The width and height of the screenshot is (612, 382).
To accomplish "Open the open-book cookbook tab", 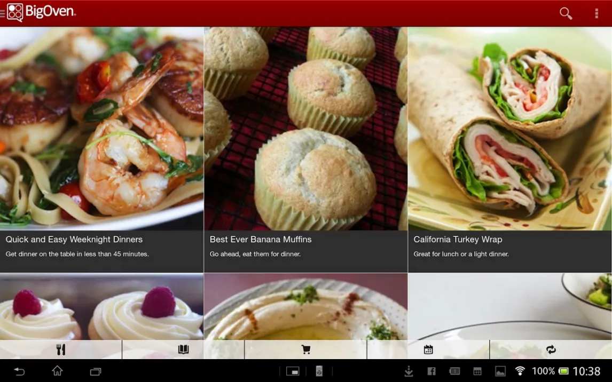I will pos(183,349).
